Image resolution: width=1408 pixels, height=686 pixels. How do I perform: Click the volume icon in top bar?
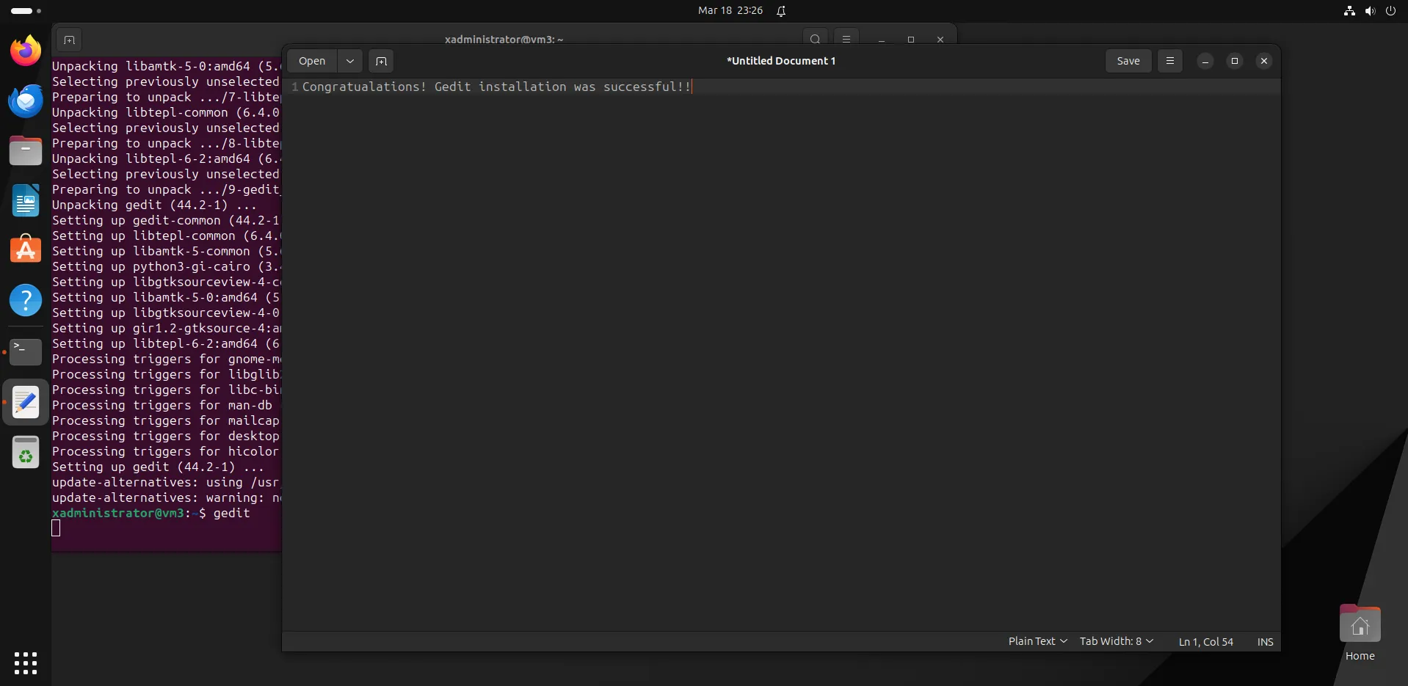[1370, 11]
